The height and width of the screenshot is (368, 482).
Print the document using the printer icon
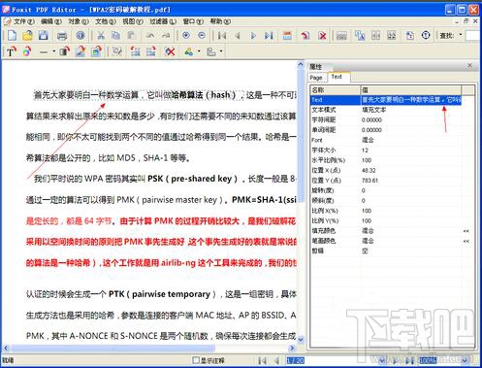[x=62, y=35]
